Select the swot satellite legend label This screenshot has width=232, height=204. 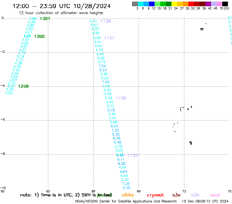[x=215, y=195]
